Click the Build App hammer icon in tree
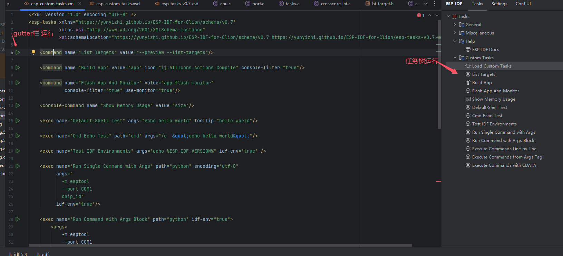The width and height of the screenshot is (563, 256). [x=468, y=82]
